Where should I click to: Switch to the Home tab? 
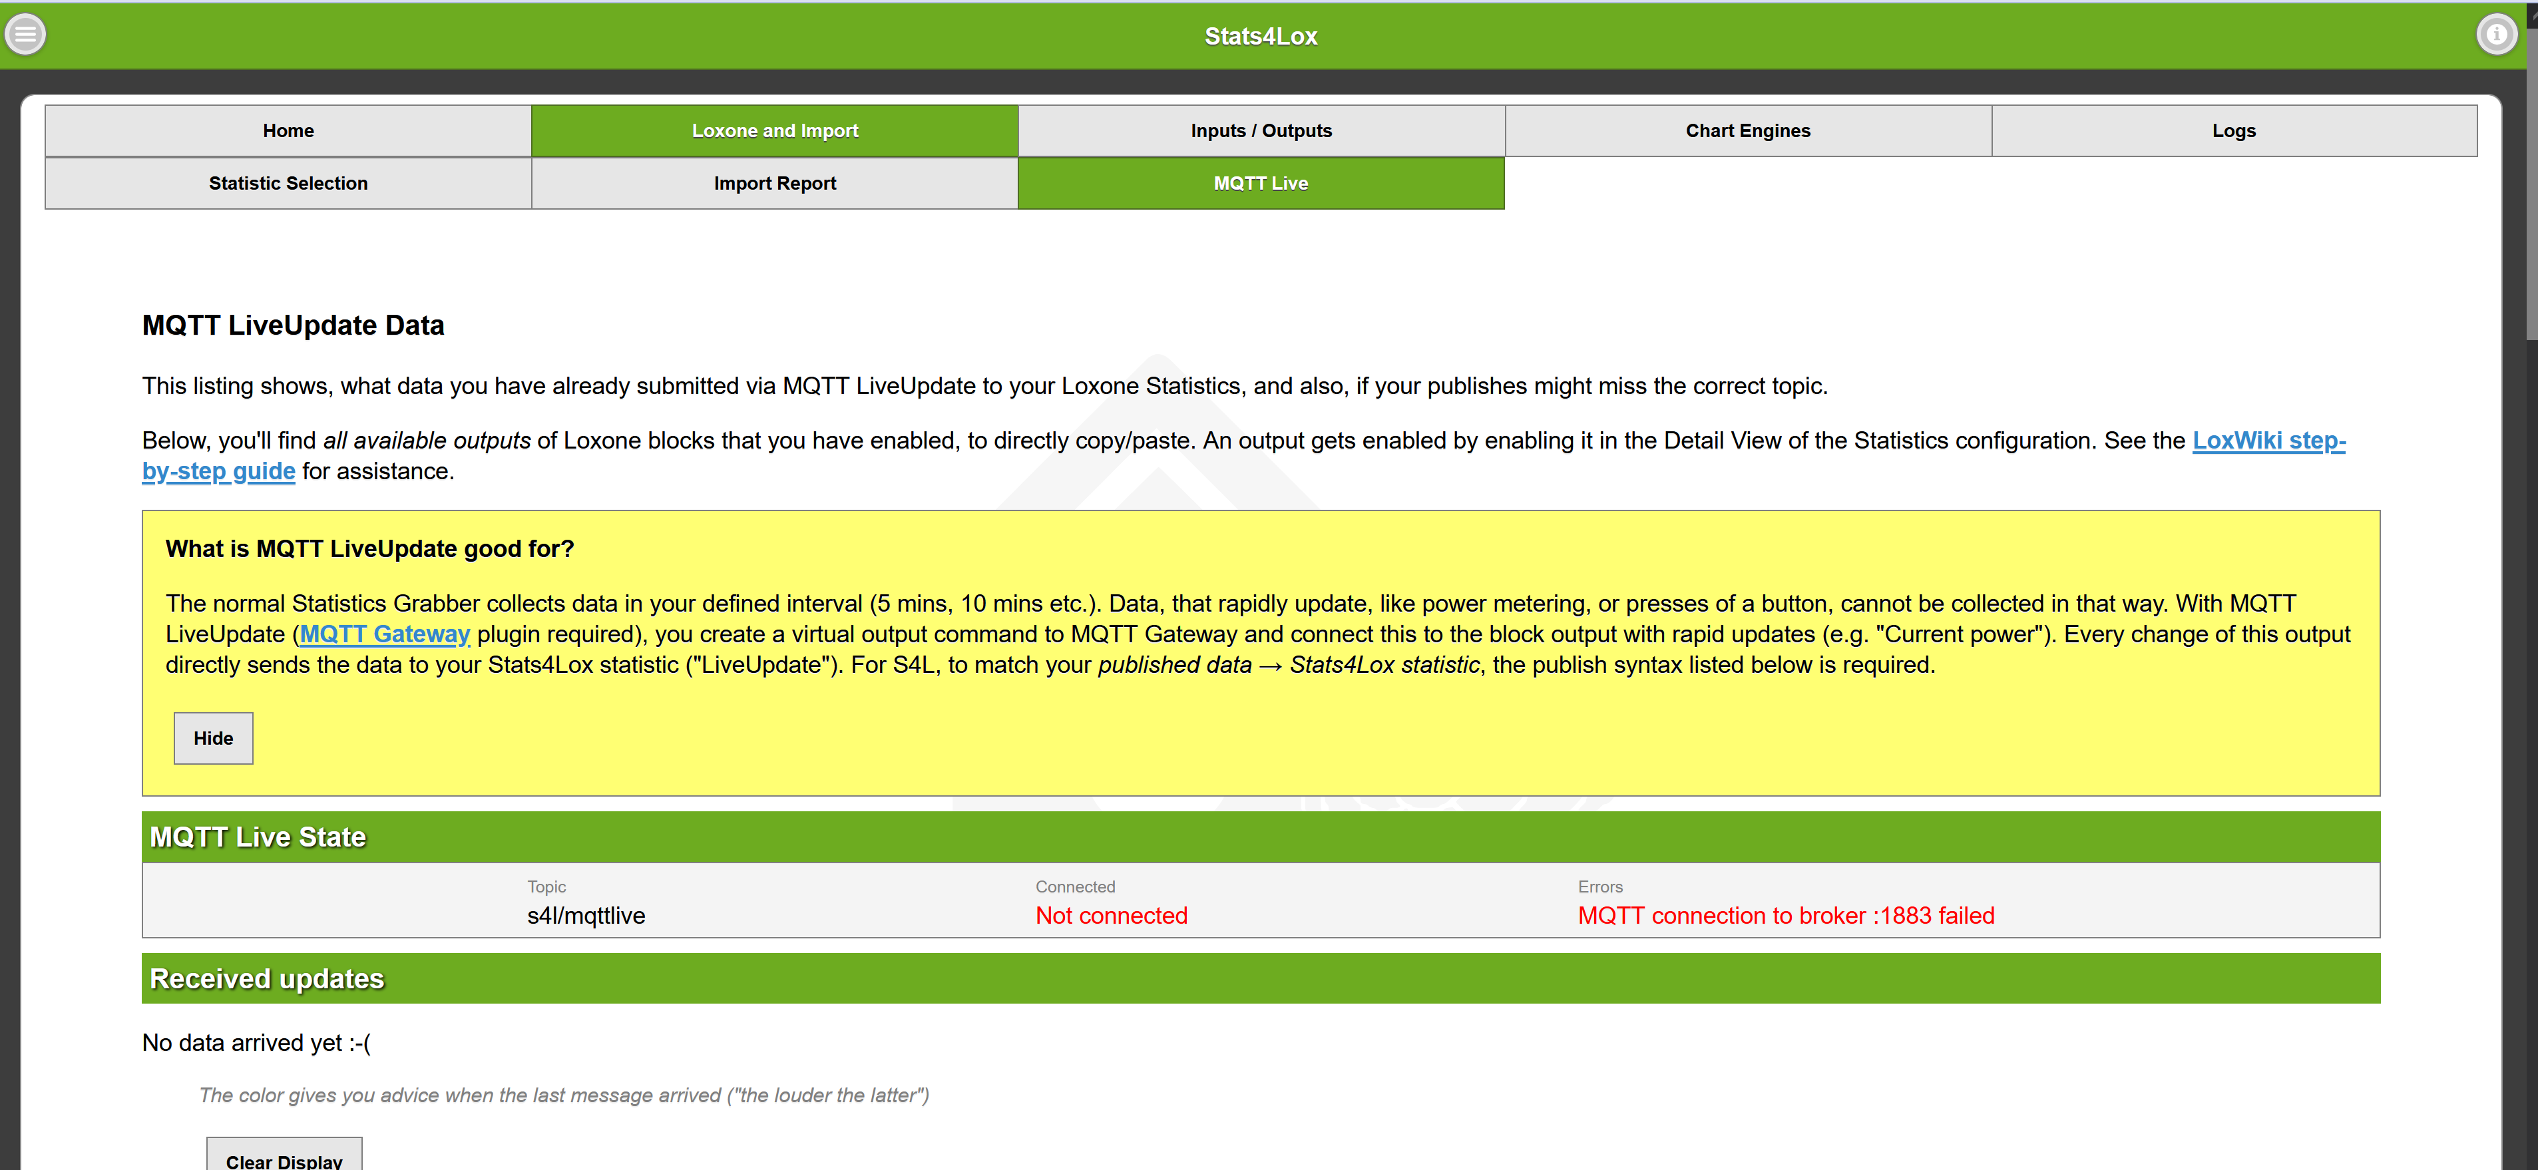coord(288,131)
